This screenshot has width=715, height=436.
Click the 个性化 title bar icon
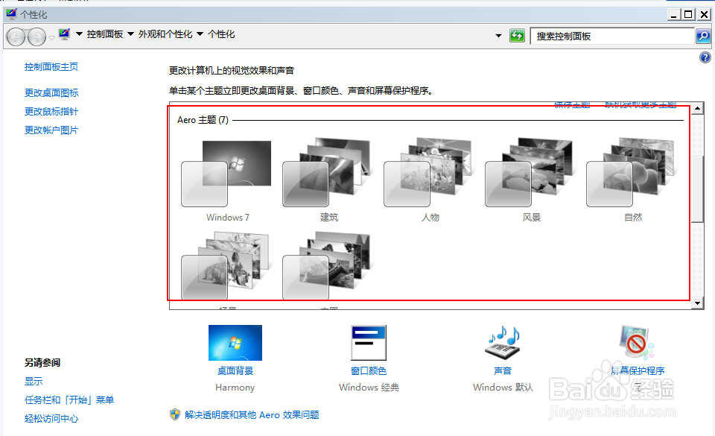click(11, 14)
